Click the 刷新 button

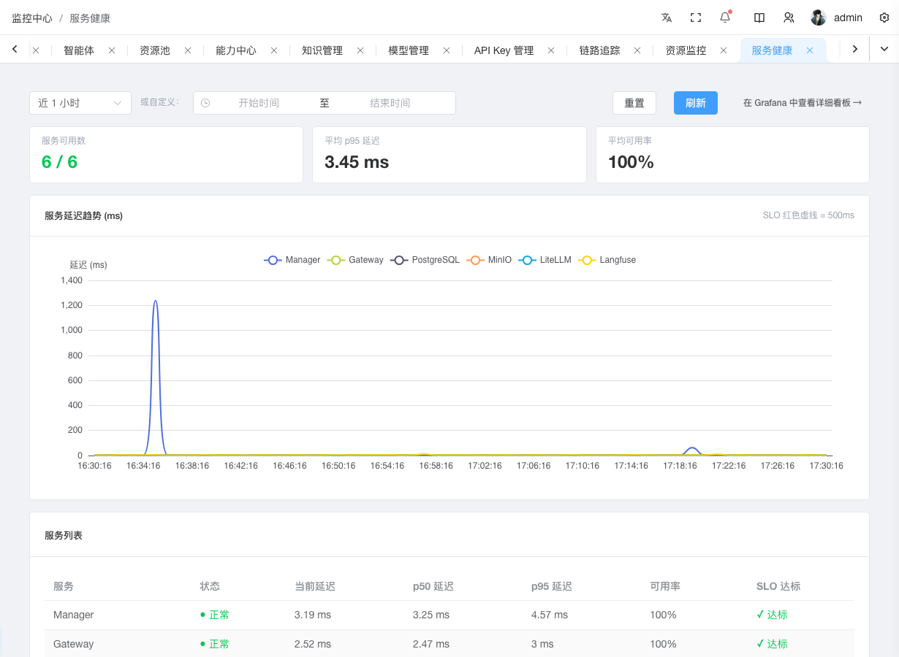pos(696,103)
